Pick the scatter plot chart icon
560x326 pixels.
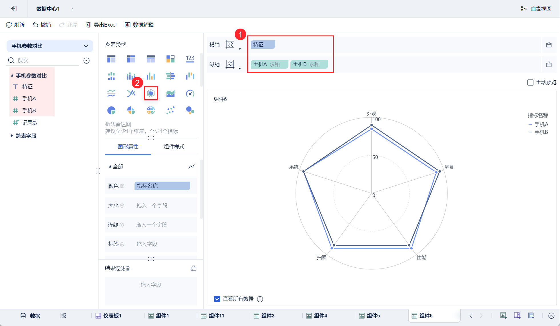[x=170, y=110]
